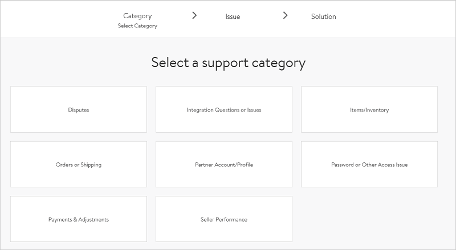Click the 'Disputes' label text
The width and height of the screenshot is (456, 250).
[79, 110]
